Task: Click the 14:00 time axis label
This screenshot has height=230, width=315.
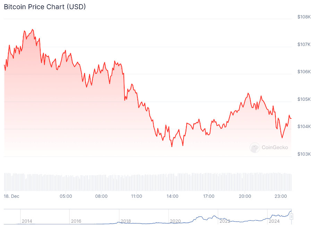Action: (172, 196)
